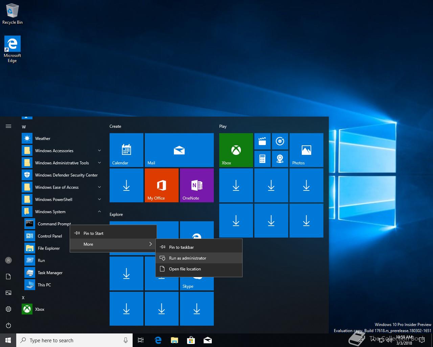The image size is (433, 347).
Task: Open the More submenu item
Action: click(x=113, y=244)
